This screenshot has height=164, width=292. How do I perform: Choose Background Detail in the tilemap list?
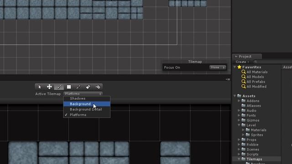click(87, 109)
